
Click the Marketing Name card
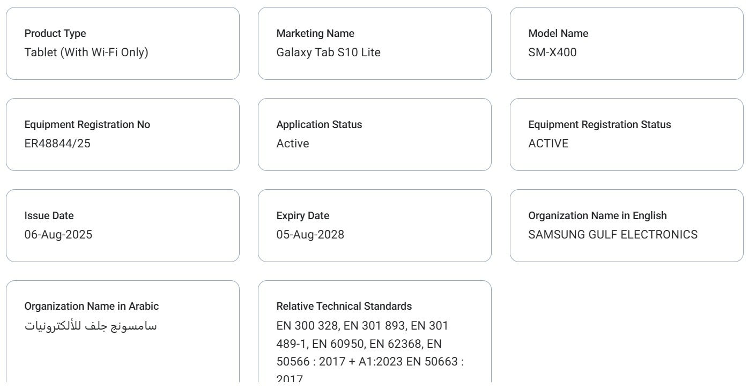tap(375, 43)
